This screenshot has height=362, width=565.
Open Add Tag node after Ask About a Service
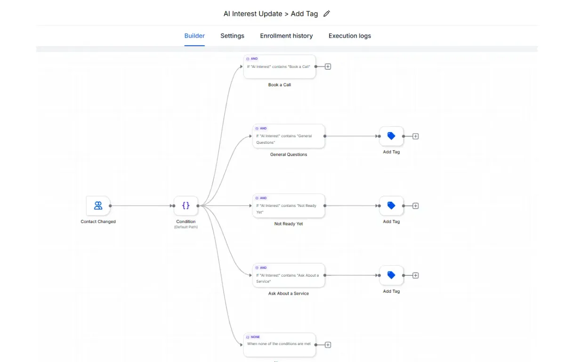coord(391,275)
